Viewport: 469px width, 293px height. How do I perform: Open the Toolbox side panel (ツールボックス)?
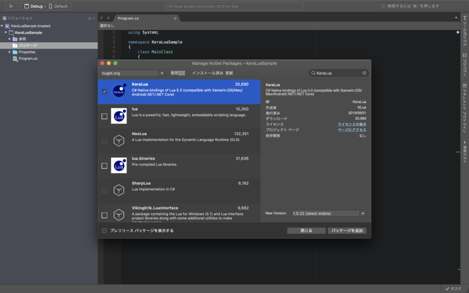coord(465,31)
